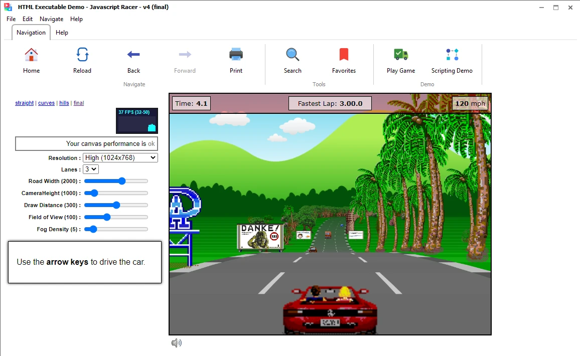Viewport: 580px width, 356px height.
Task: Click the FPS stats counter box
Action: [137, 121]
